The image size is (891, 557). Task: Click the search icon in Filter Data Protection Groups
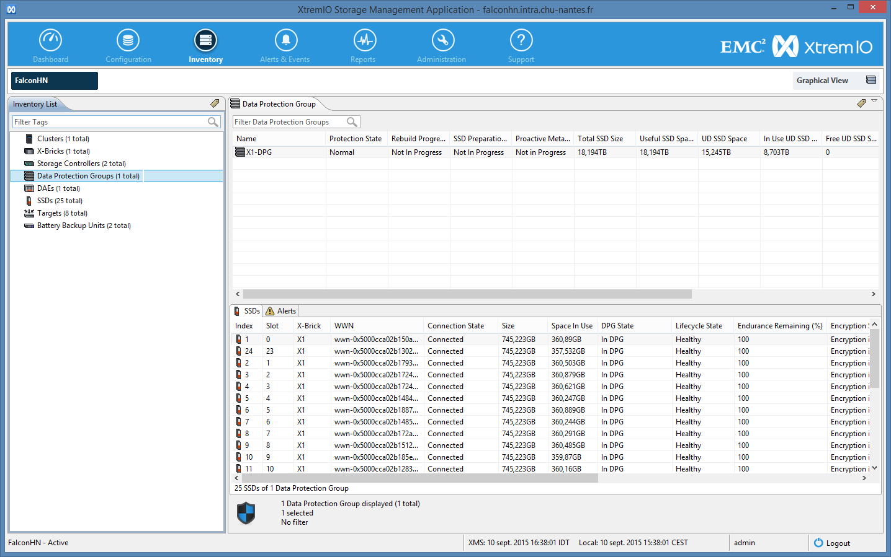pos(352,122)
